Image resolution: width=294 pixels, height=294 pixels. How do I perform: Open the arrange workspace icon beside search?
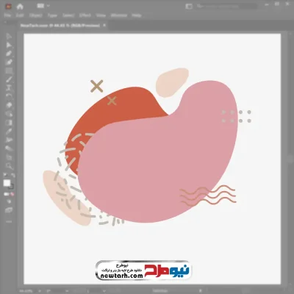[189, 7]
